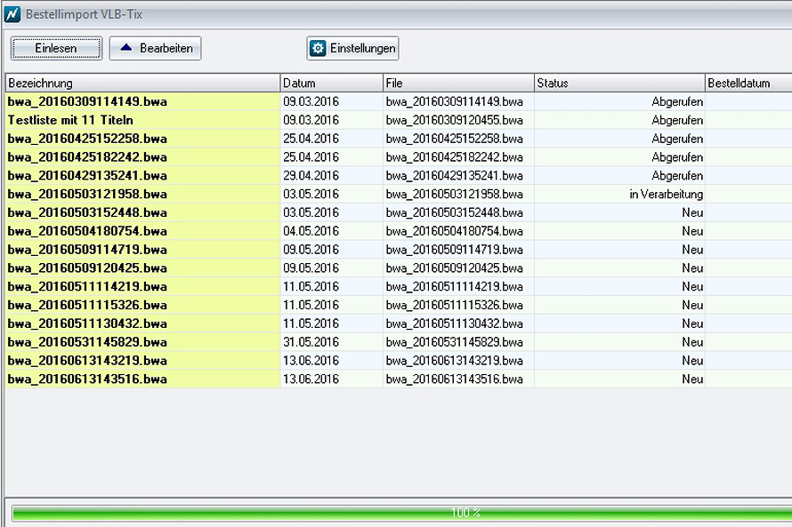Click the triangle icon on the Bearbeiten button

click(125, 48)
